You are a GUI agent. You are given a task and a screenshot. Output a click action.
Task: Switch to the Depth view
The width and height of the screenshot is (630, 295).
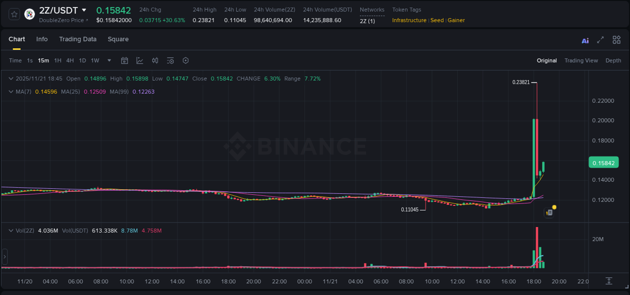point(613,60)
